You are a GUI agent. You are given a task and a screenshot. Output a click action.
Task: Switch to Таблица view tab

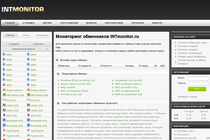click(10, 35)
